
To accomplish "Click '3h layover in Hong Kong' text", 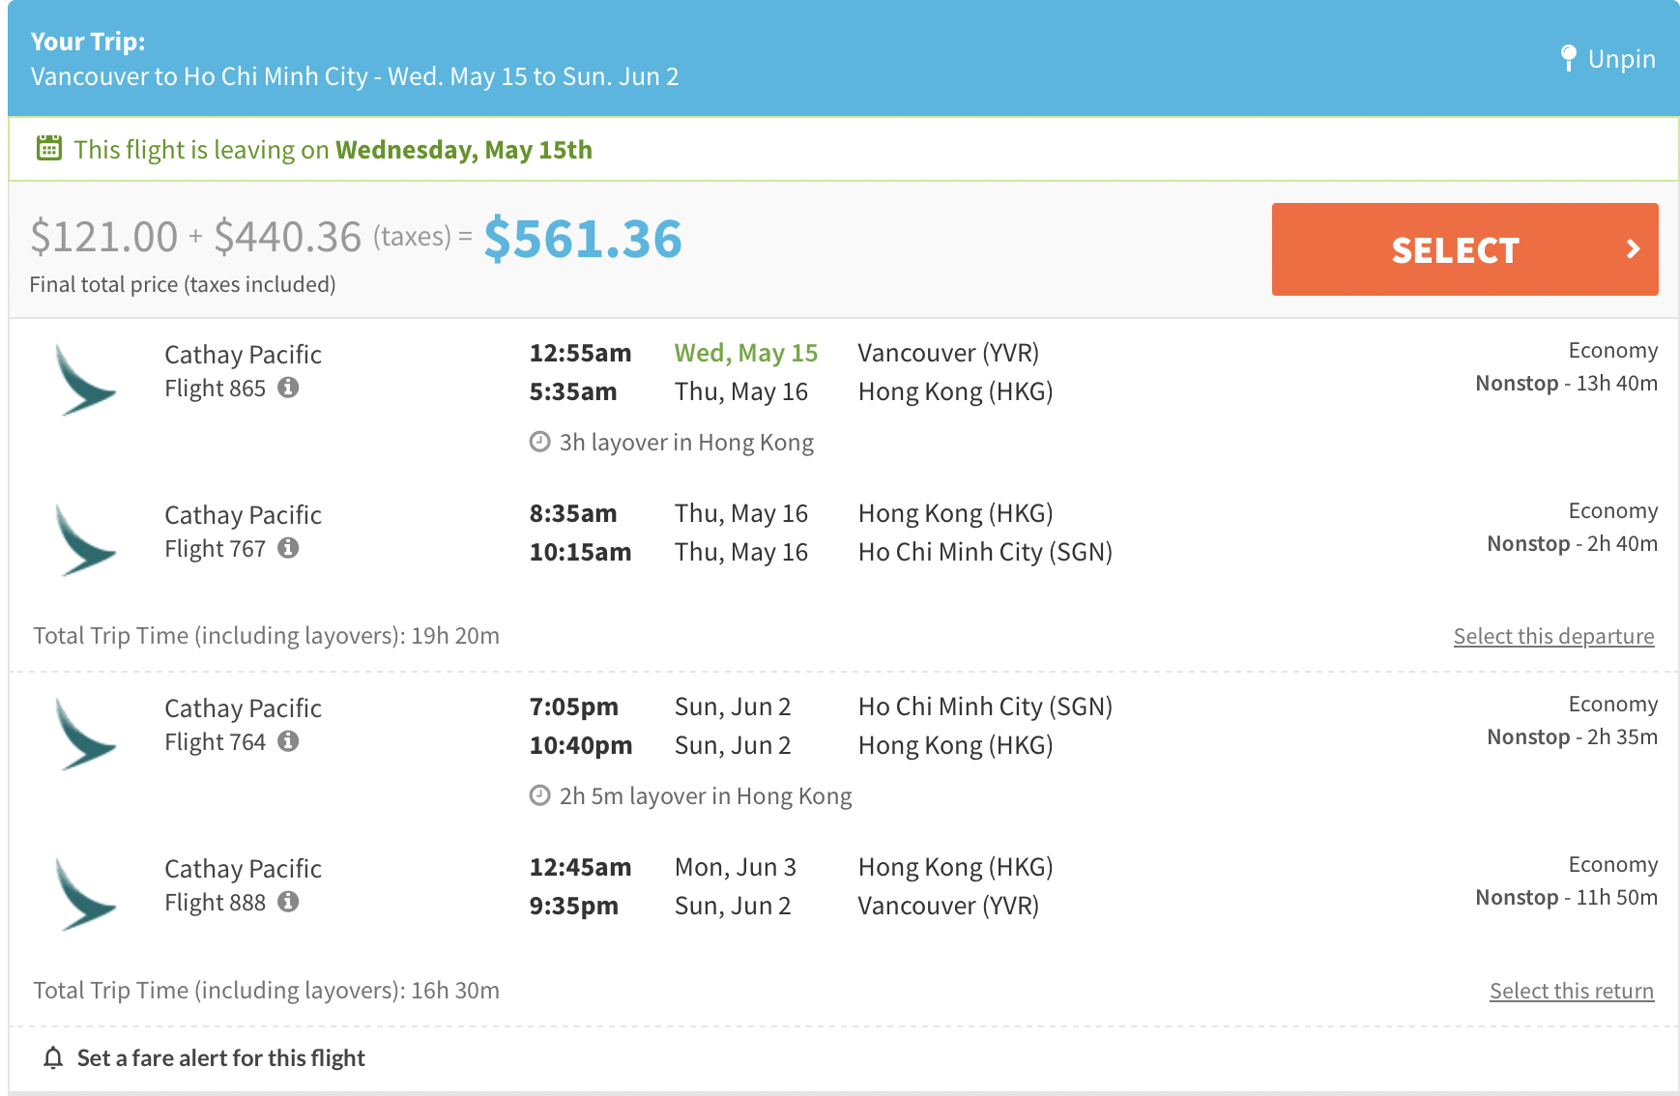I will 686,443.
